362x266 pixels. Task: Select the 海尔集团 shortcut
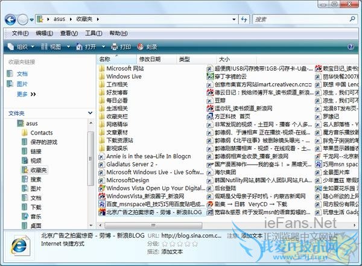coord(221,173)
